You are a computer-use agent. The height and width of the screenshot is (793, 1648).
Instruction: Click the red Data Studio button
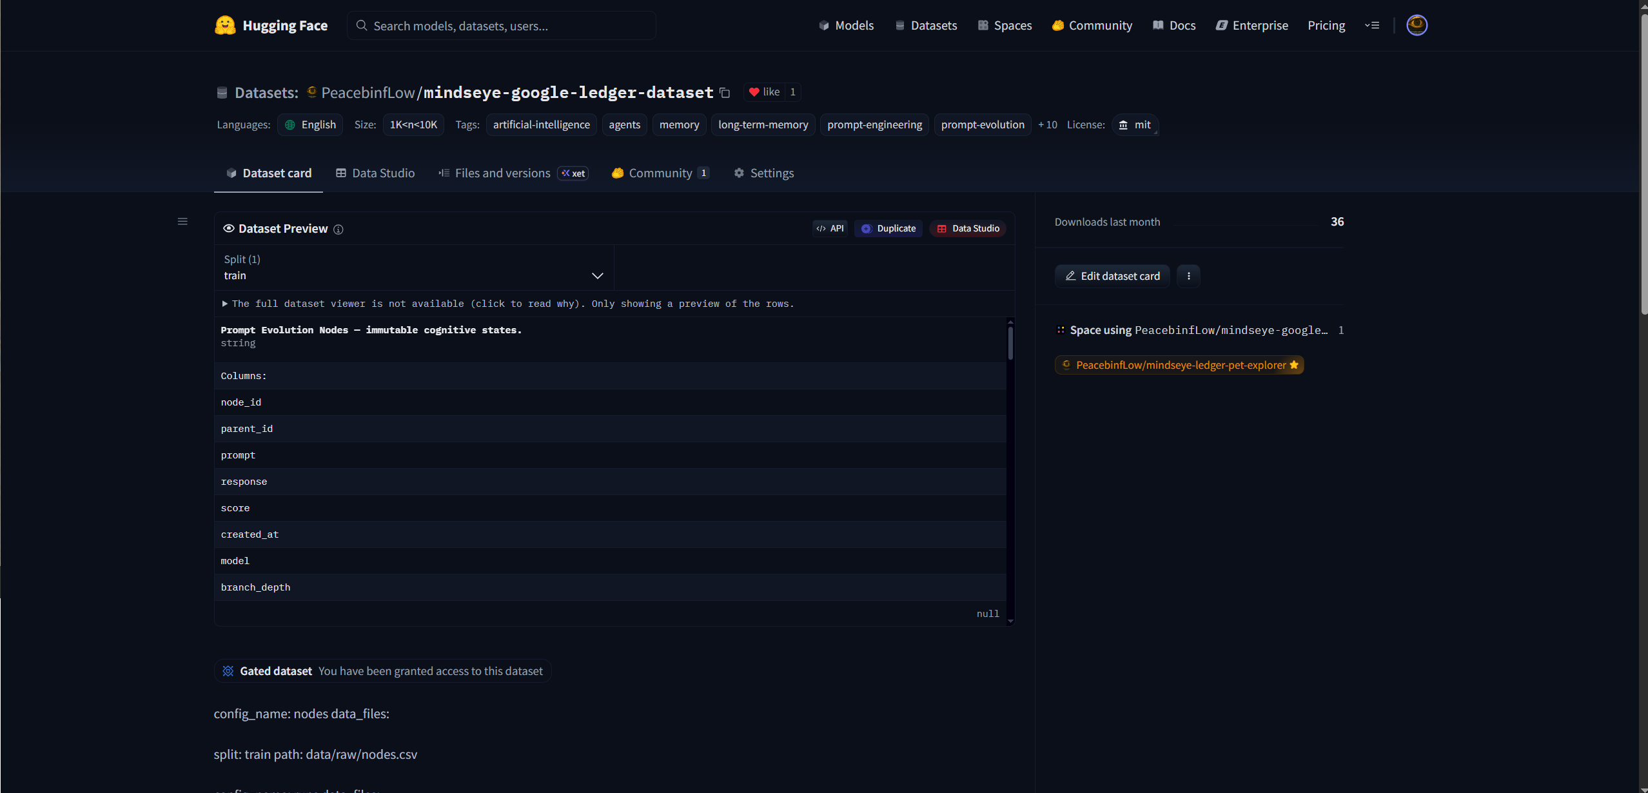point(968,229)
